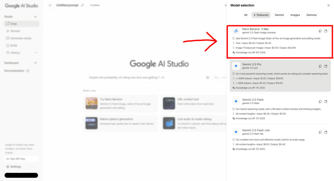Open Gemini 2.5 Pro details icon
This screenshot has width=334, height=181.
tap(326, 66)
